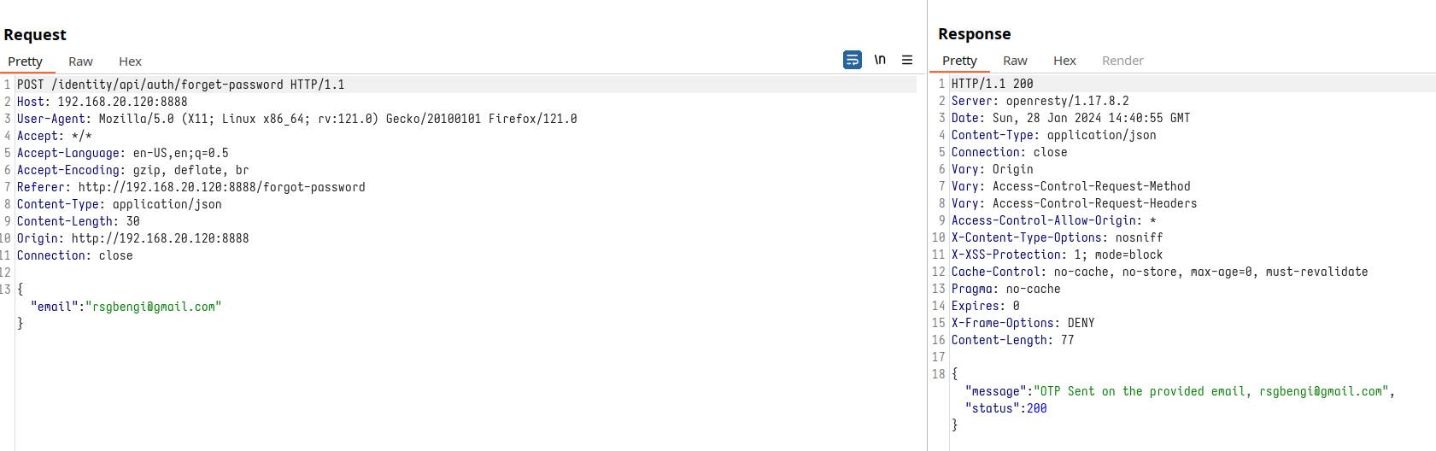Click the POST forget-password request line

180,85
